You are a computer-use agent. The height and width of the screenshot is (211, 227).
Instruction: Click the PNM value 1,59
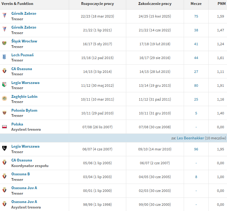[x=221, y=16]
